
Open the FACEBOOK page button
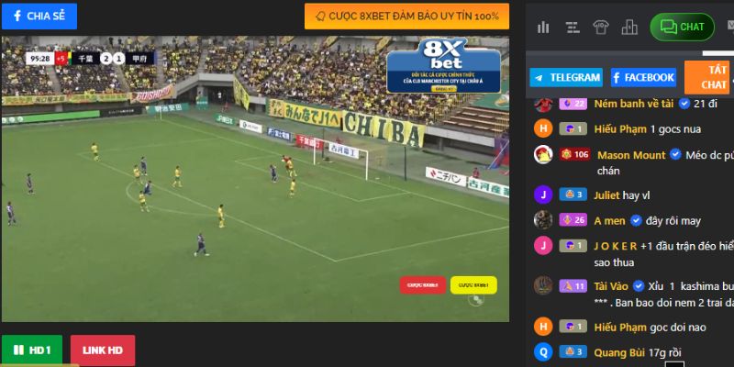click(x=643, y=77)
